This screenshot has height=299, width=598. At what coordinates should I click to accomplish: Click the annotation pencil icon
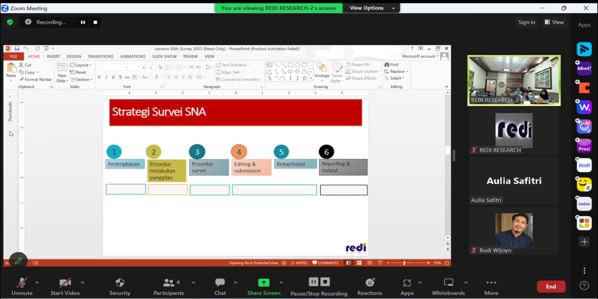(18, 261)
